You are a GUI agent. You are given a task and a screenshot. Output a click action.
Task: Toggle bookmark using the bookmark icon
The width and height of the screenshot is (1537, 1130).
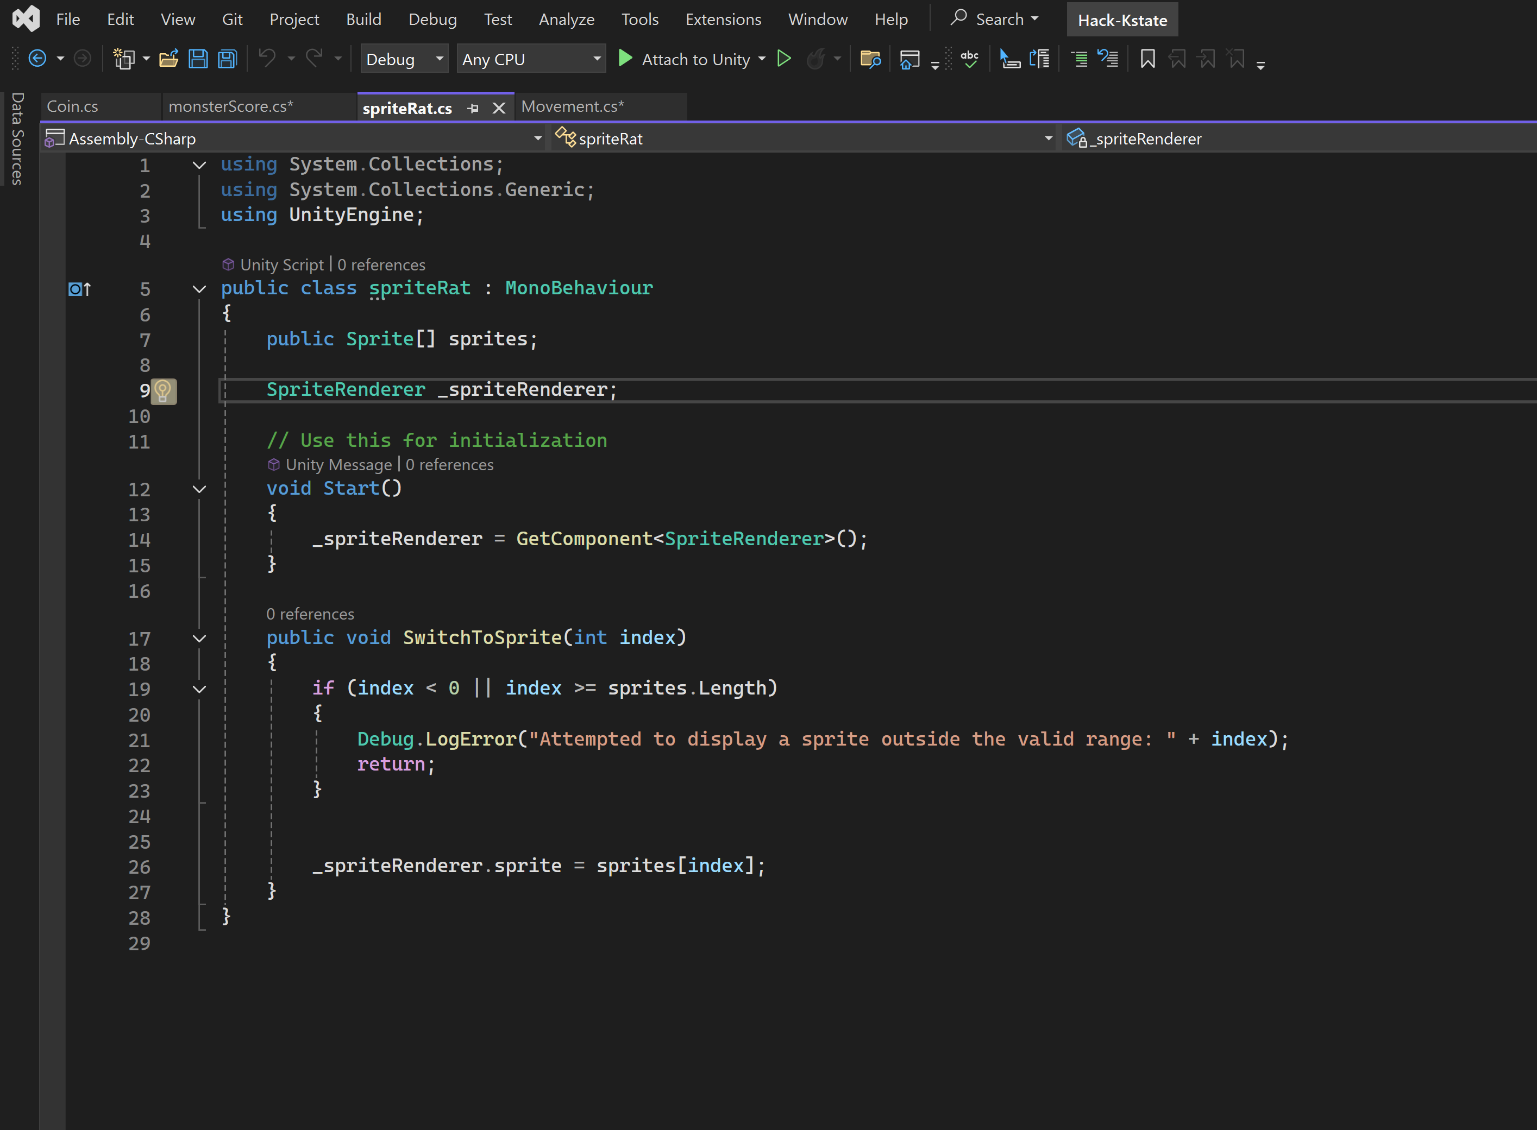pos(1147,59)
